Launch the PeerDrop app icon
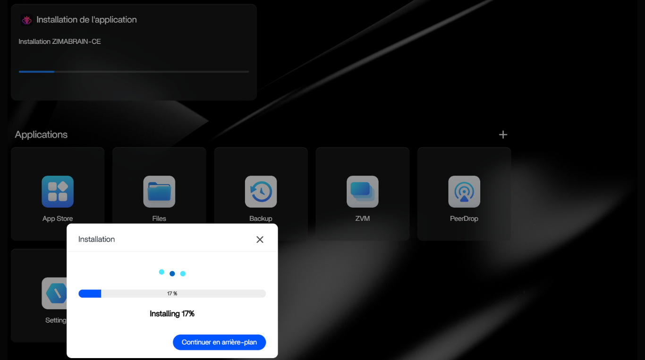 tap(464, 192)
